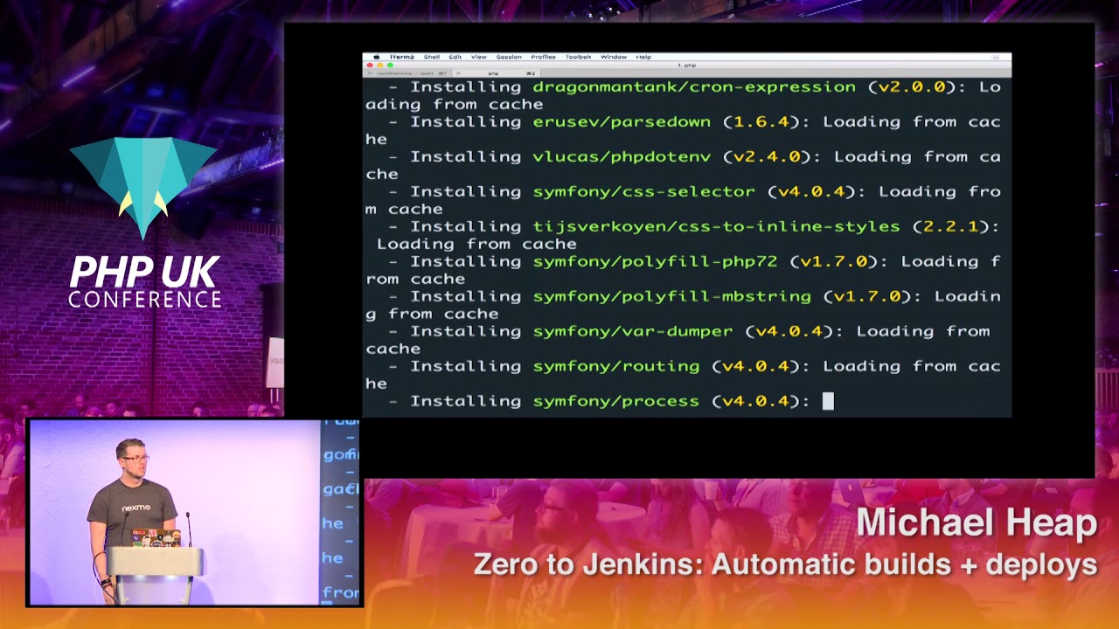
Task: Close the first terminal tab
Action: click(369, 73)
